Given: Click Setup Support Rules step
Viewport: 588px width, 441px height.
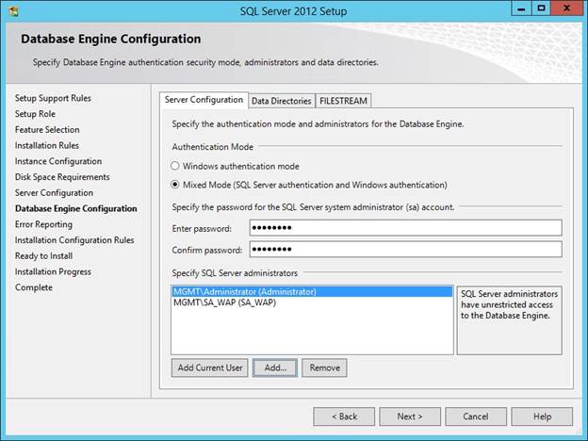Looking at the screenshot, I should pyautogui.click(x=53, y=98).
